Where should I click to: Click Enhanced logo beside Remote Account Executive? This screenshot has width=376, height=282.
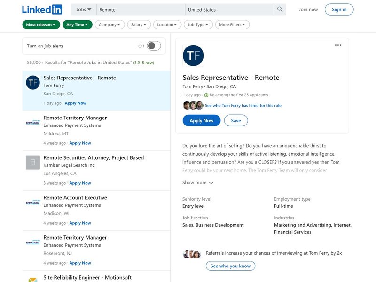coord(33,202)
